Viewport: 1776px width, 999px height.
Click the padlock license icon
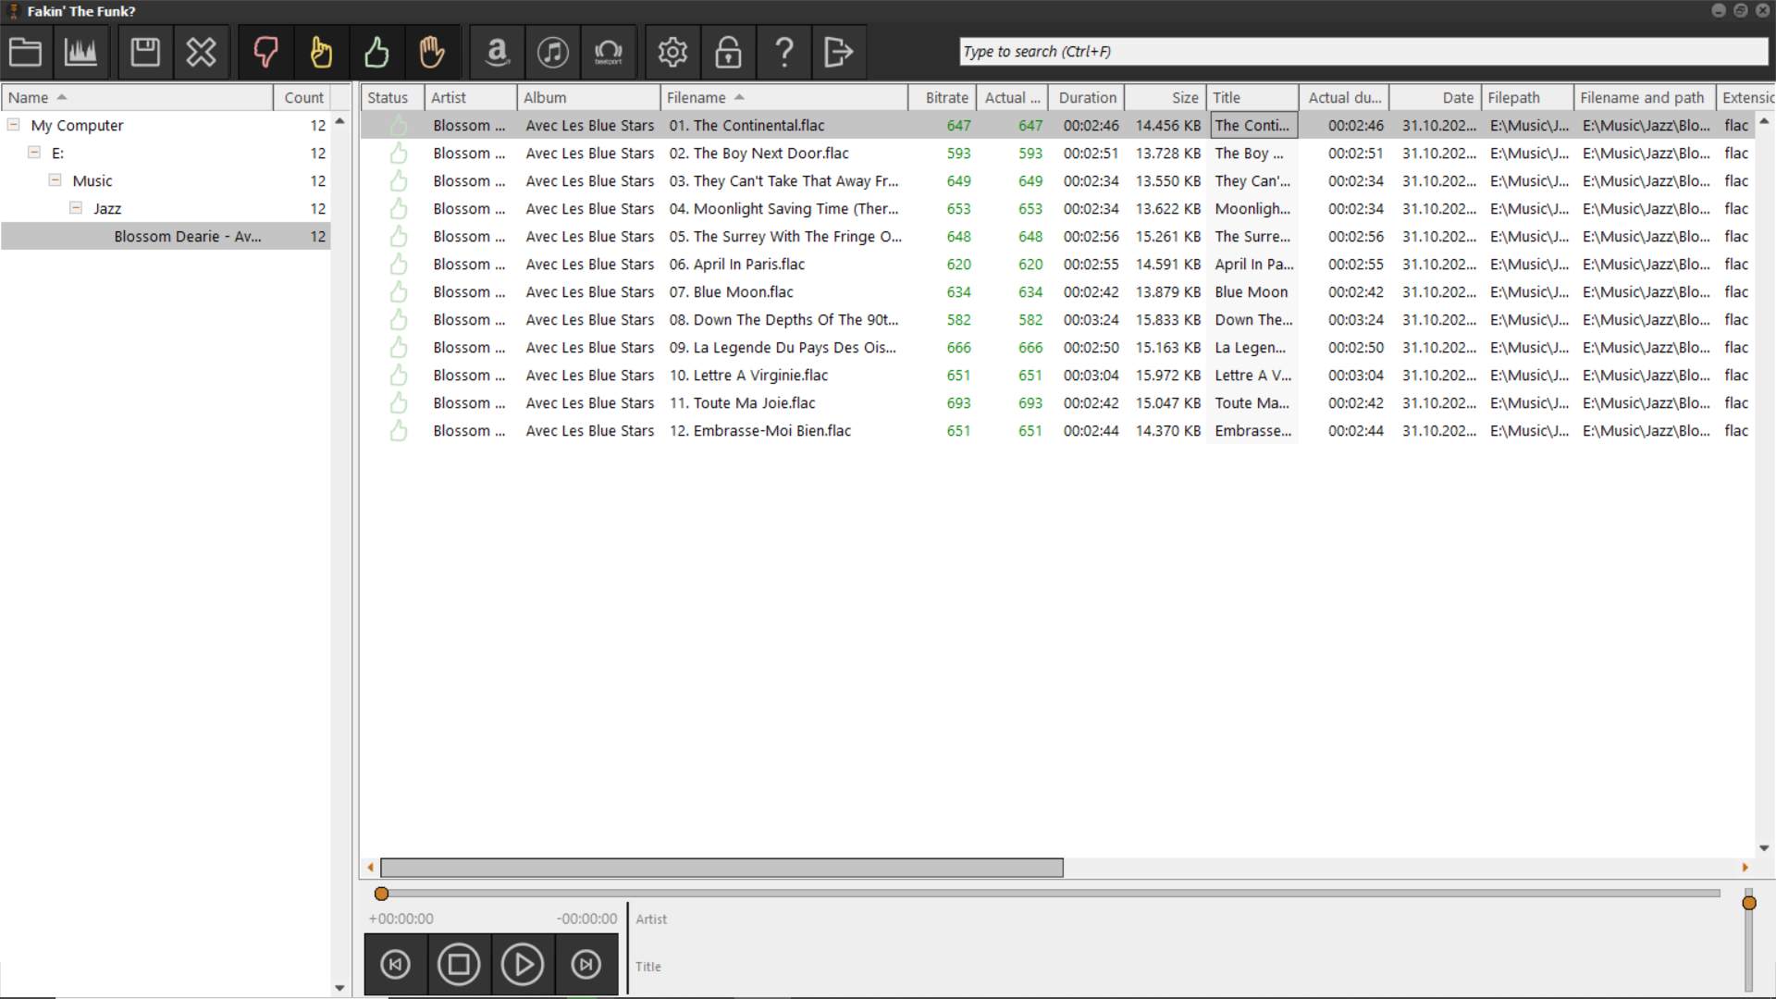(728, 52)
